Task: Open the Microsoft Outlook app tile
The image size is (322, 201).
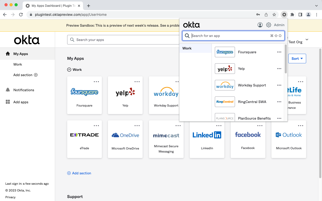Action: [289, 139]
